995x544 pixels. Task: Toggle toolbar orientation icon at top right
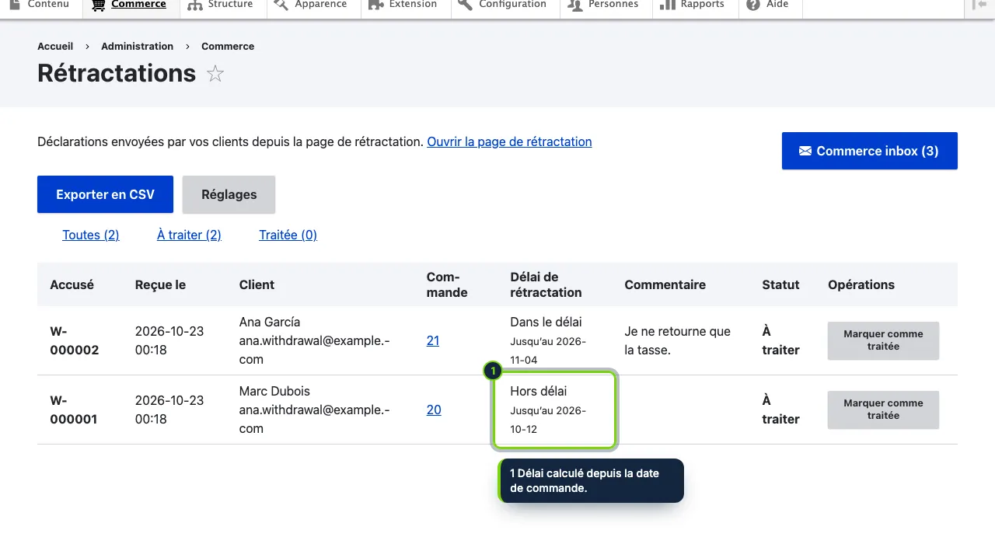979,5
